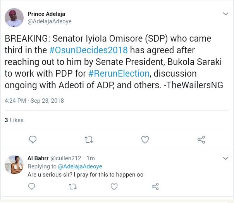Open the 4:24 PM Sep 23, 2018 timestamp

click(34, 101)
